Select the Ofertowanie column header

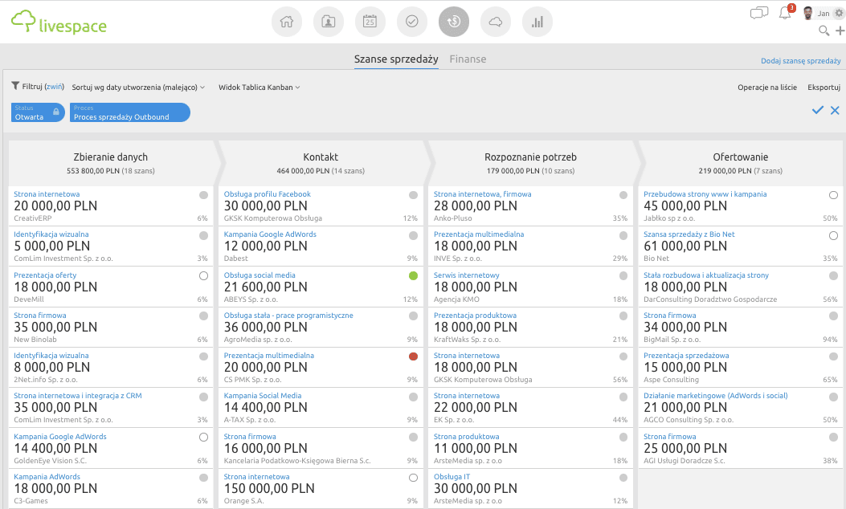point(740,163)
